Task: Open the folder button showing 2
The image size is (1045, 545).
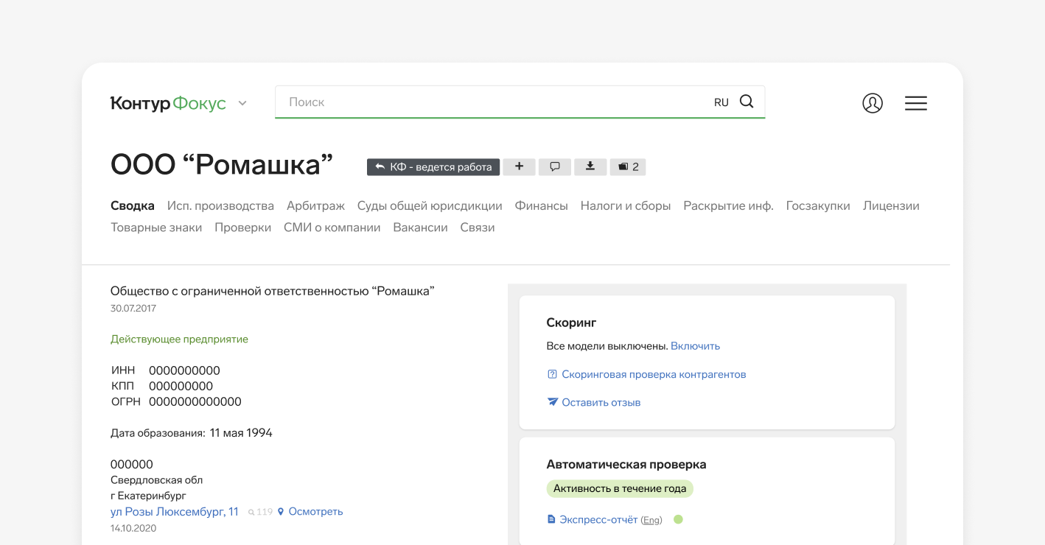Action: click(x=628, y=166)
